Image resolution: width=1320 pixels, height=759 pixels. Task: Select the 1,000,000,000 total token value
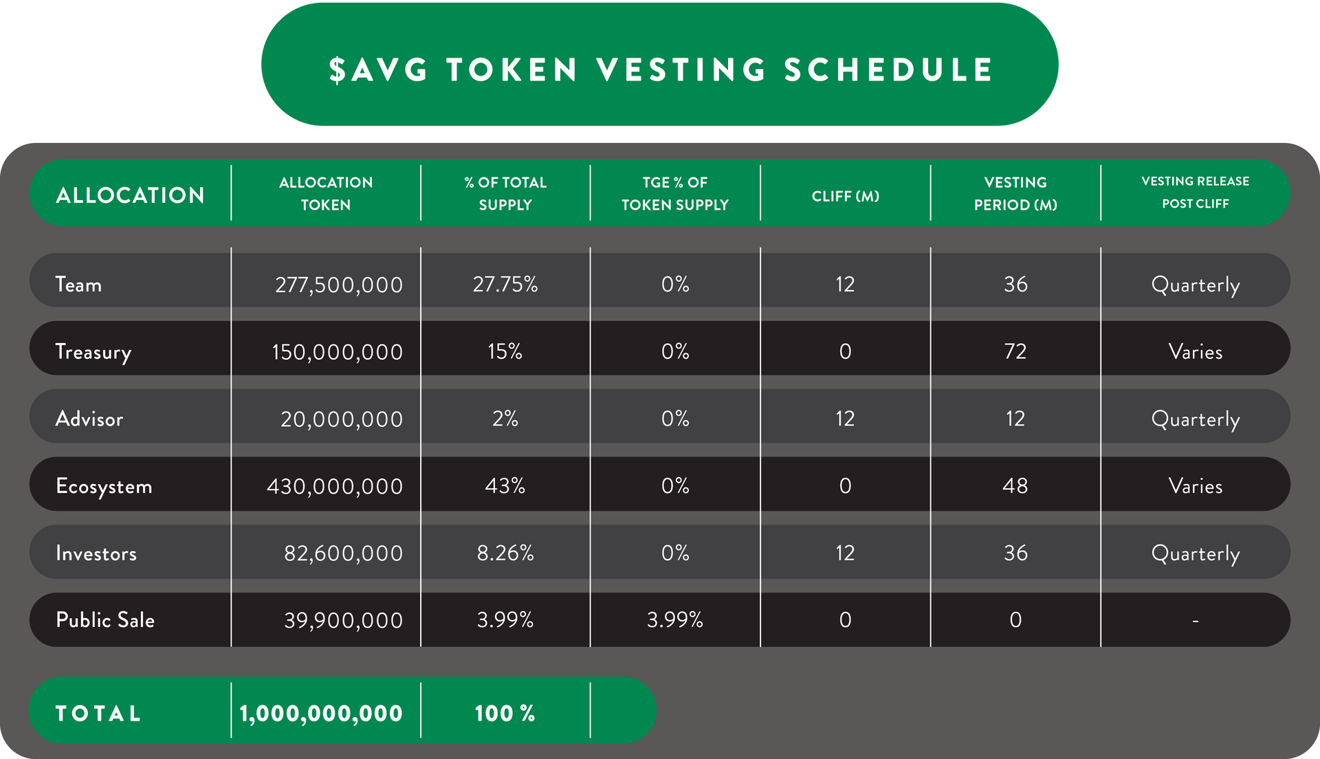[321, 714]
